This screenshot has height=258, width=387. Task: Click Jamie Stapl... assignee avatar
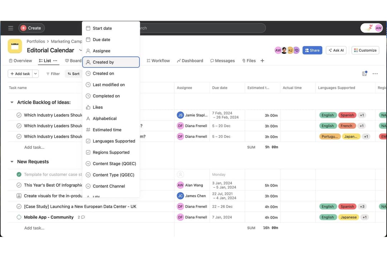coord(180,115)
